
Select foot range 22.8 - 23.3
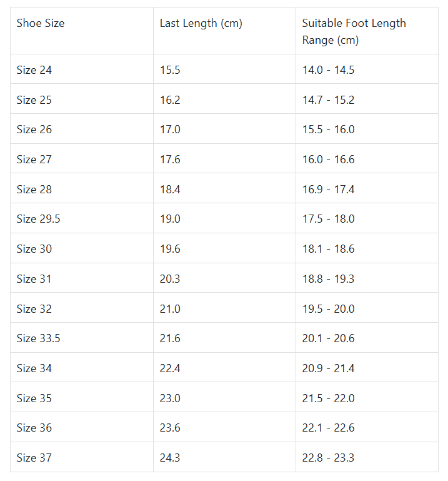(x=328, y=458)
